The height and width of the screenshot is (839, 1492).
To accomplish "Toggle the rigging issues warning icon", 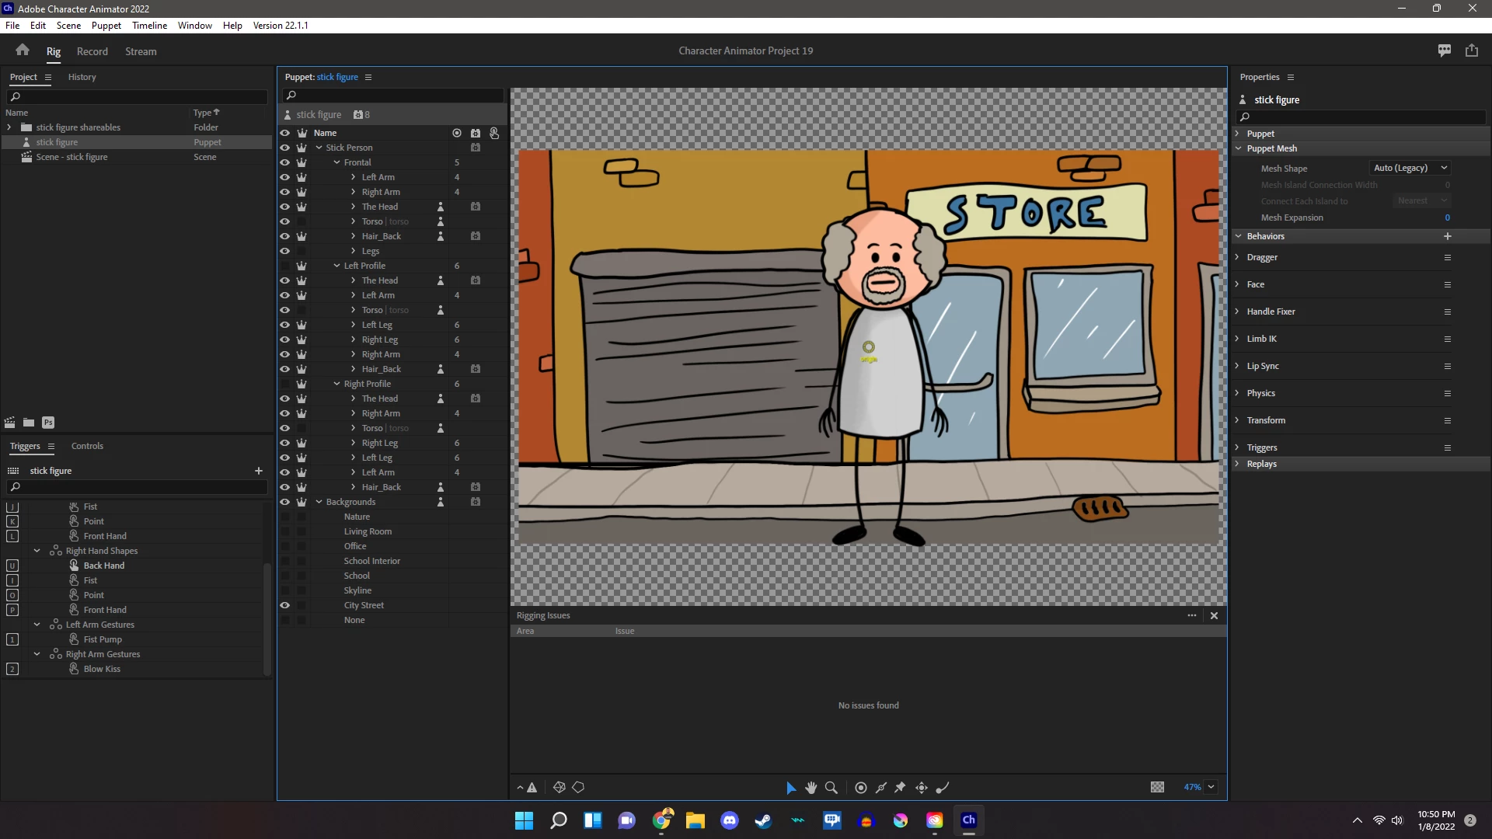I will [x=532, y=788].
